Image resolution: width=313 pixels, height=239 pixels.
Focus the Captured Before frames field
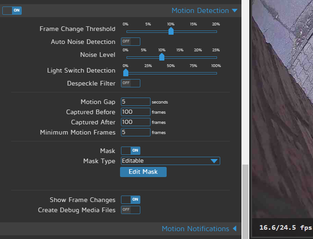tap(135, 112)
